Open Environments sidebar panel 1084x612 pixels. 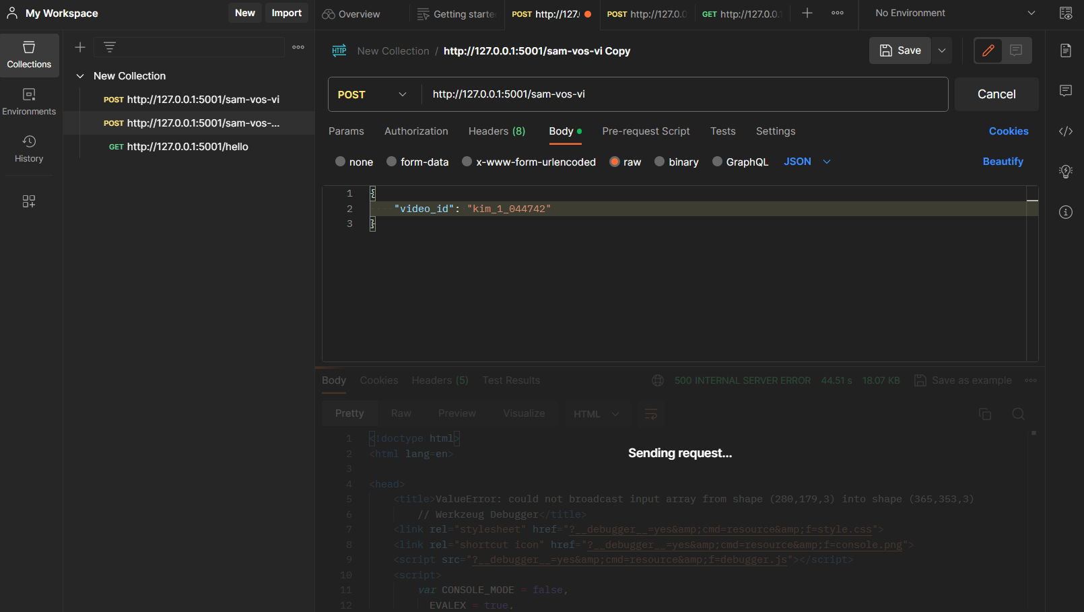pos(29,102)
